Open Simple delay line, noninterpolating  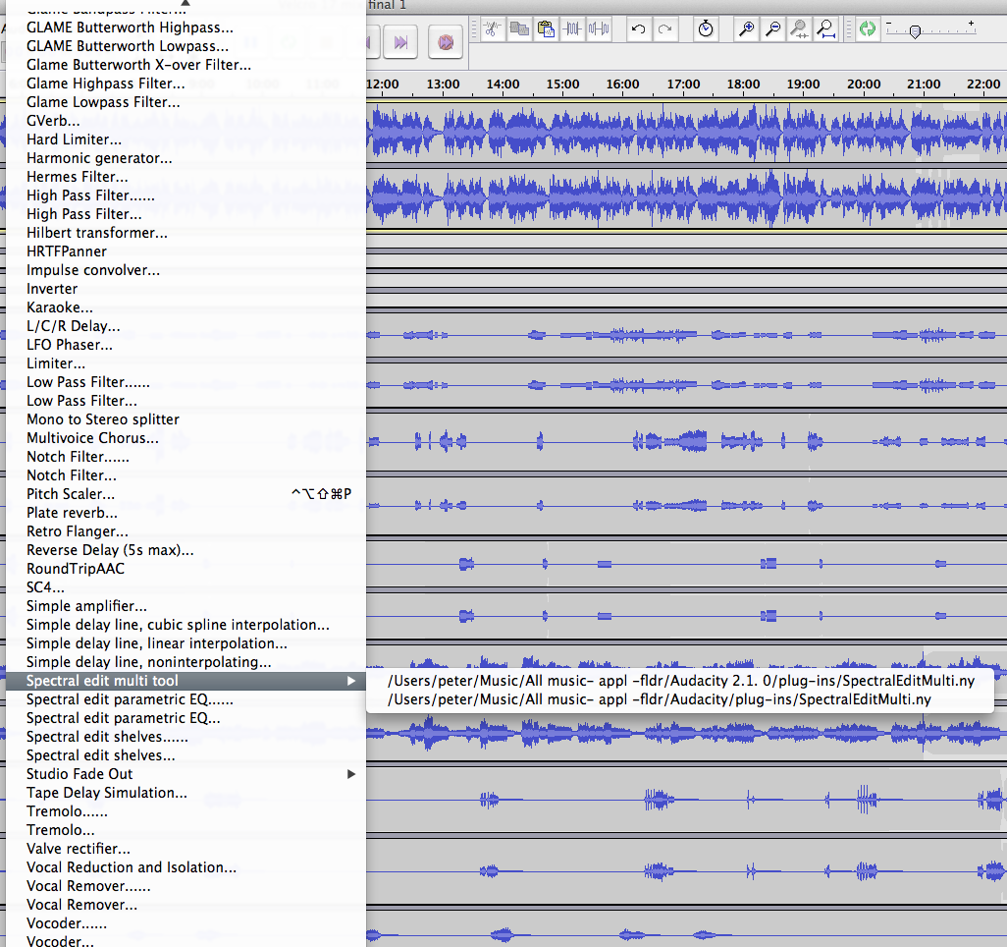185,661
